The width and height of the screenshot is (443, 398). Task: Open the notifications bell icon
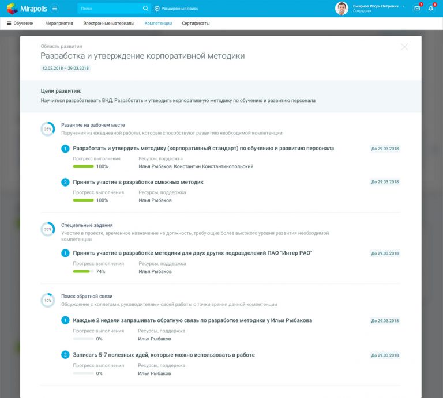point(431,9)
